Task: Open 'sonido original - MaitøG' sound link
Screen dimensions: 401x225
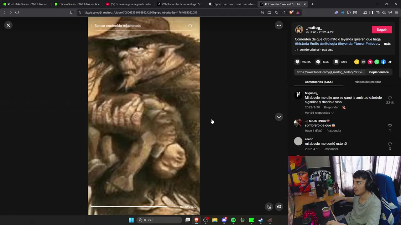Action: tap(316, 50)
